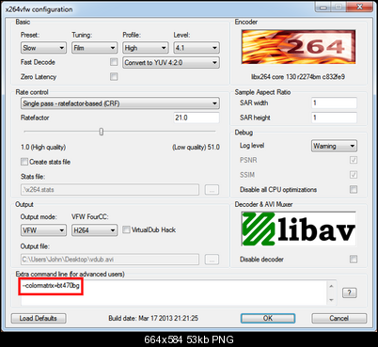Browse for stats file with ellipsis button
Image resolution: width=378 pixels, height=347 pixels.
point(212,190)
